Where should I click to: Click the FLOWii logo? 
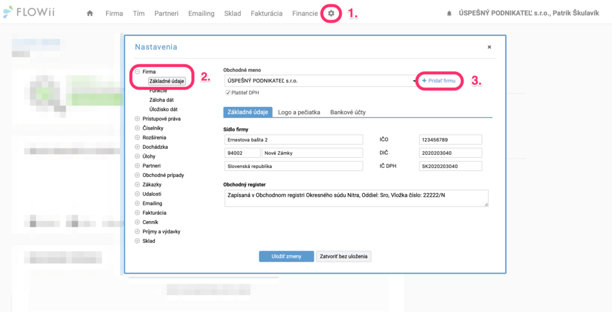[x=29, y=13]
